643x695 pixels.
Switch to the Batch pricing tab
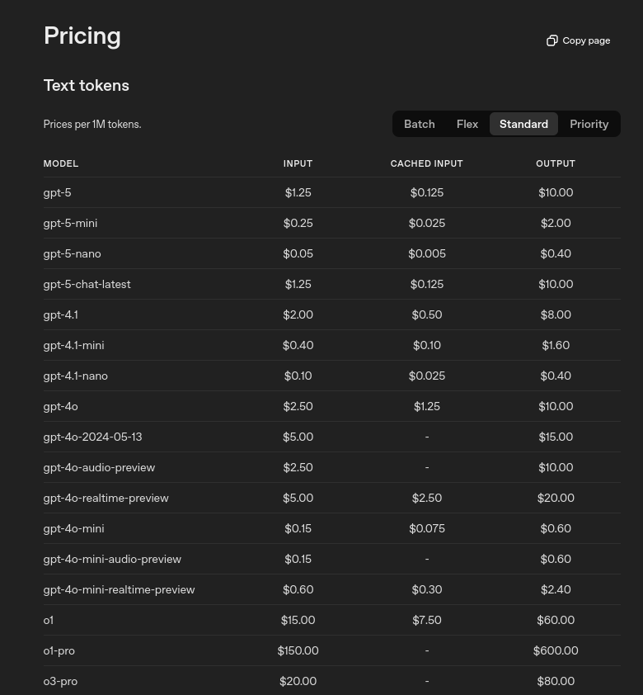click(419, 124)
